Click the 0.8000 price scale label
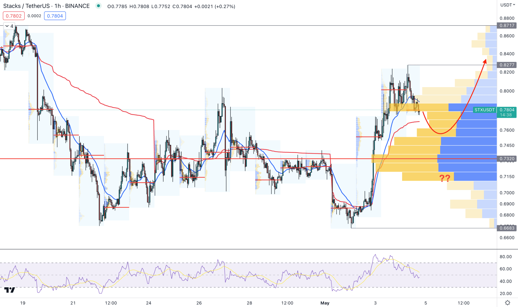 tap(507, 91)
